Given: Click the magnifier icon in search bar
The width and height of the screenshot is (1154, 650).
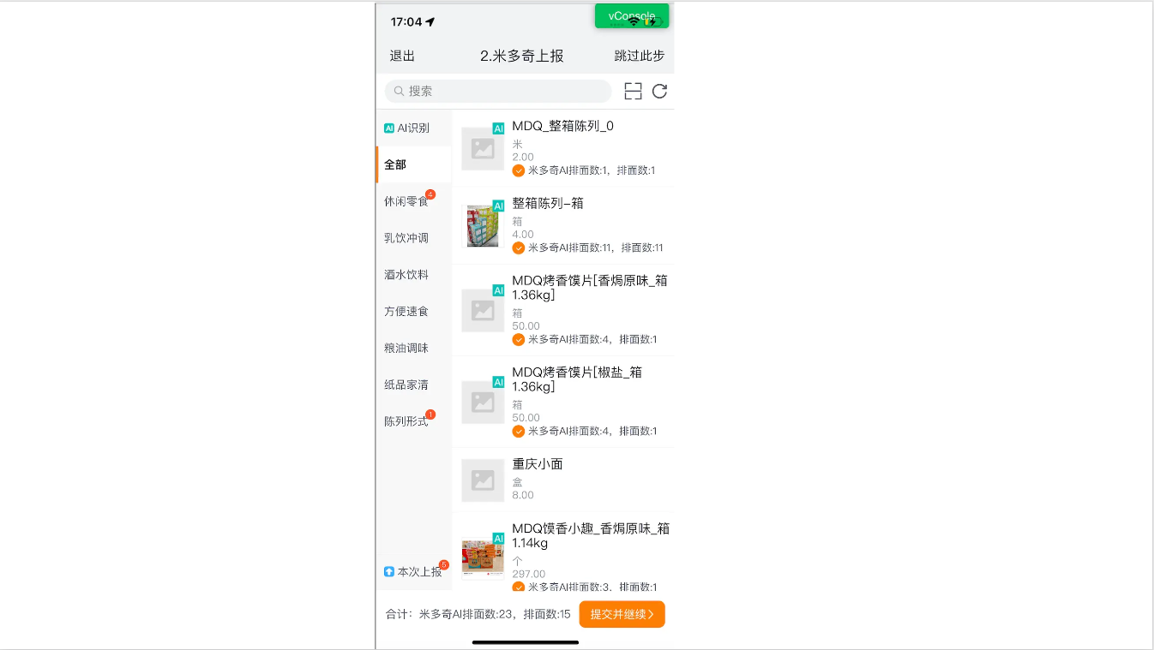Looking at the screenshot, I should pos(399,91).
